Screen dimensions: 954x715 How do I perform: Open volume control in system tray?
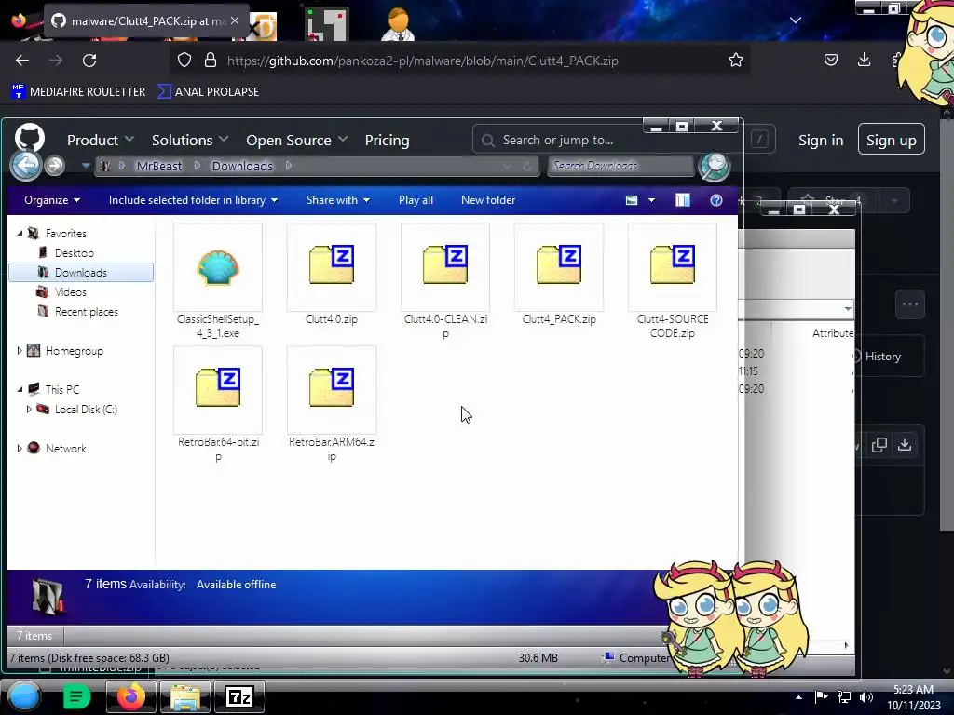pos(865,696)
